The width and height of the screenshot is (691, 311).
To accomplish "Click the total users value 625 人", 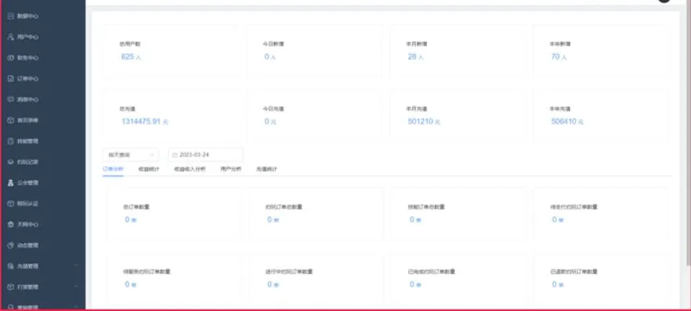I will click(131, 56).
